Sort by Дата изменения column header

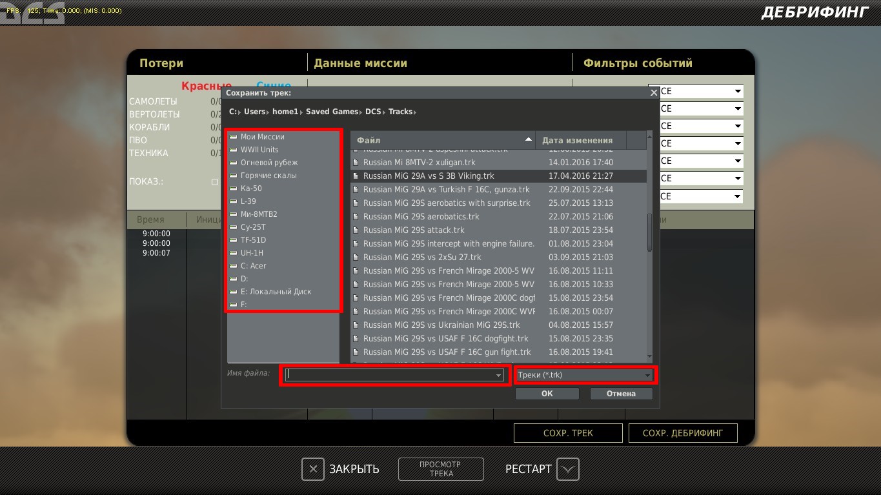click(x=581, y=140)
